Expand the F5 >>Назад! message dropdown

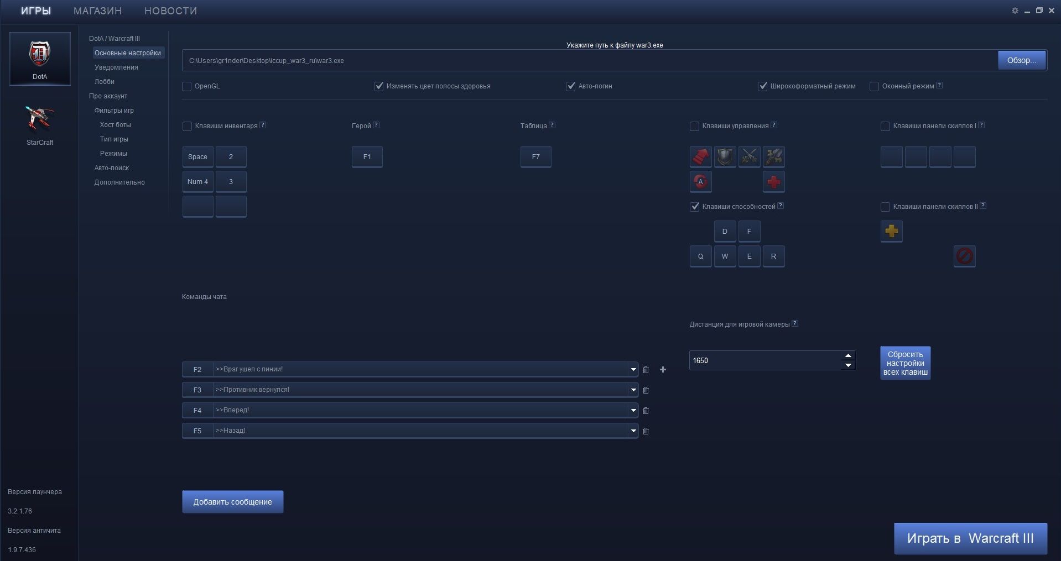tap(633, 431)
